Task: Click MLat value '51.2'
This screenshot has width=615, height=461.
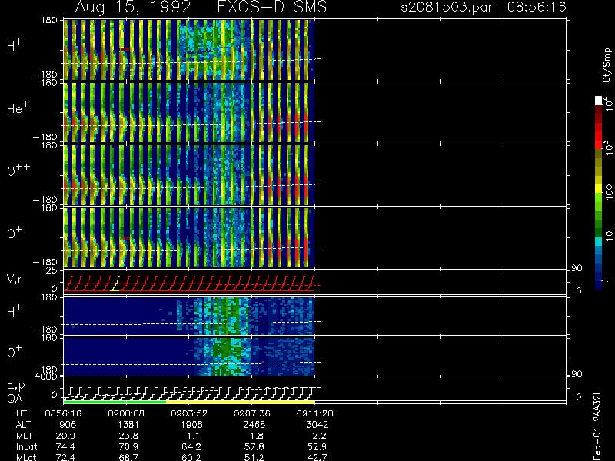Action: pyautogui.click(x=254, y=457)
